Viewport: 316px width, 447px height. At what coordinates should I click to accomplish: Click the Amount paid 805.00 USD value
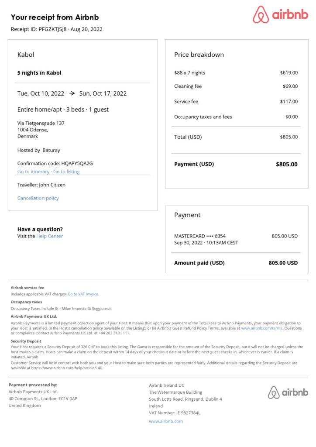pos(283,263)
